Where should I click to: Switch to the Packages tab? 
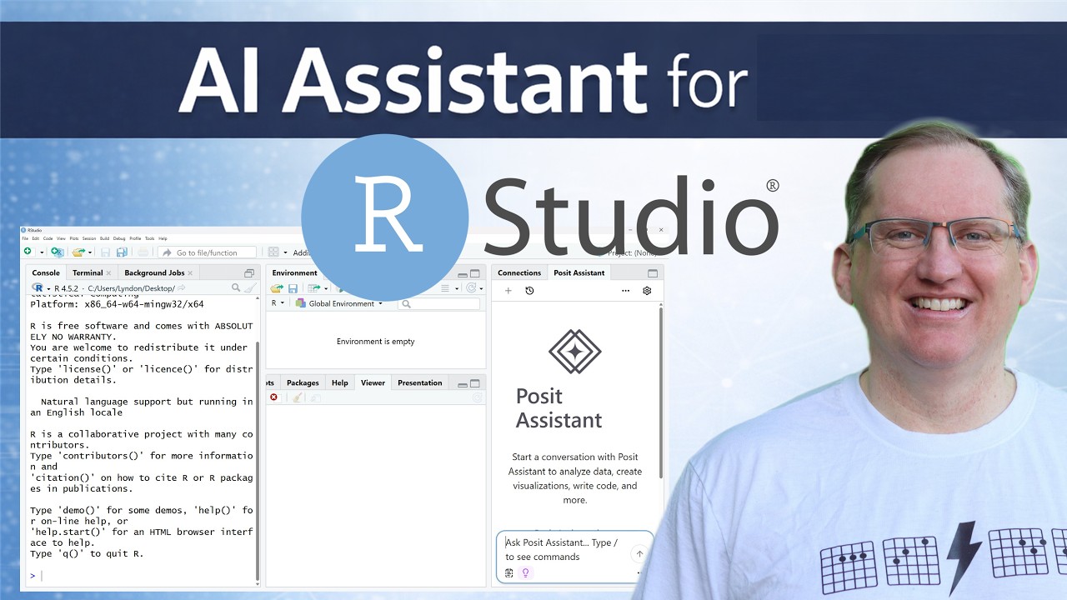point(303,382)
